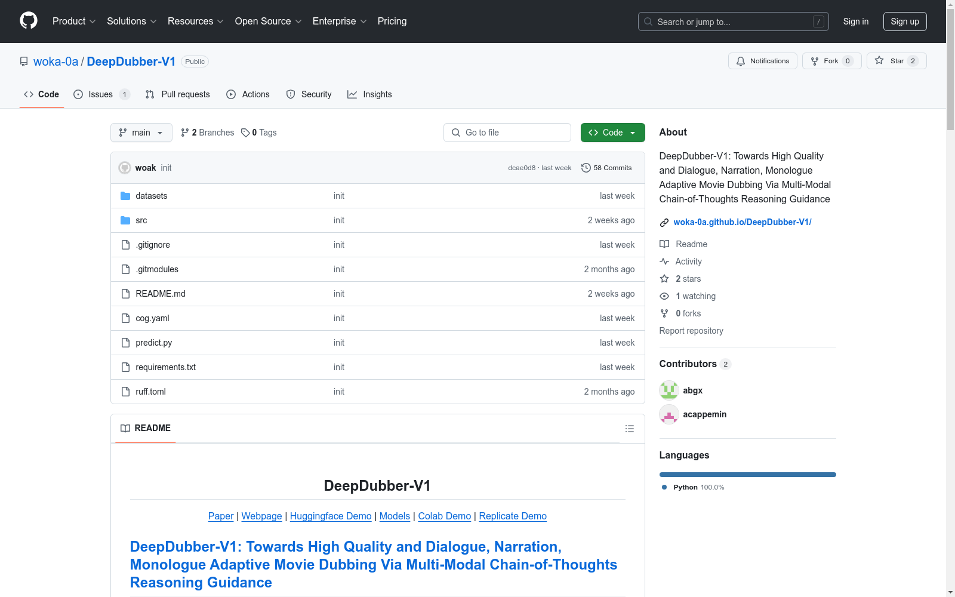View the 0 Tags link
The width and height of the screenshot is (955, 597).
pyautogui.click(x=259, y=133)
